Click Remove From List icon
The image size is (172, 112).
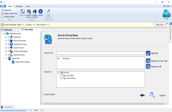[148, 61]
